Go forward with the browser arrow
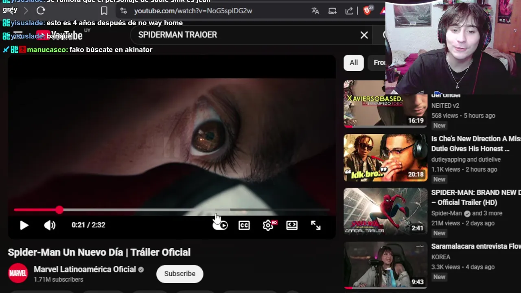Viewport: 521px width, 293px height. (x=25, y=11)
